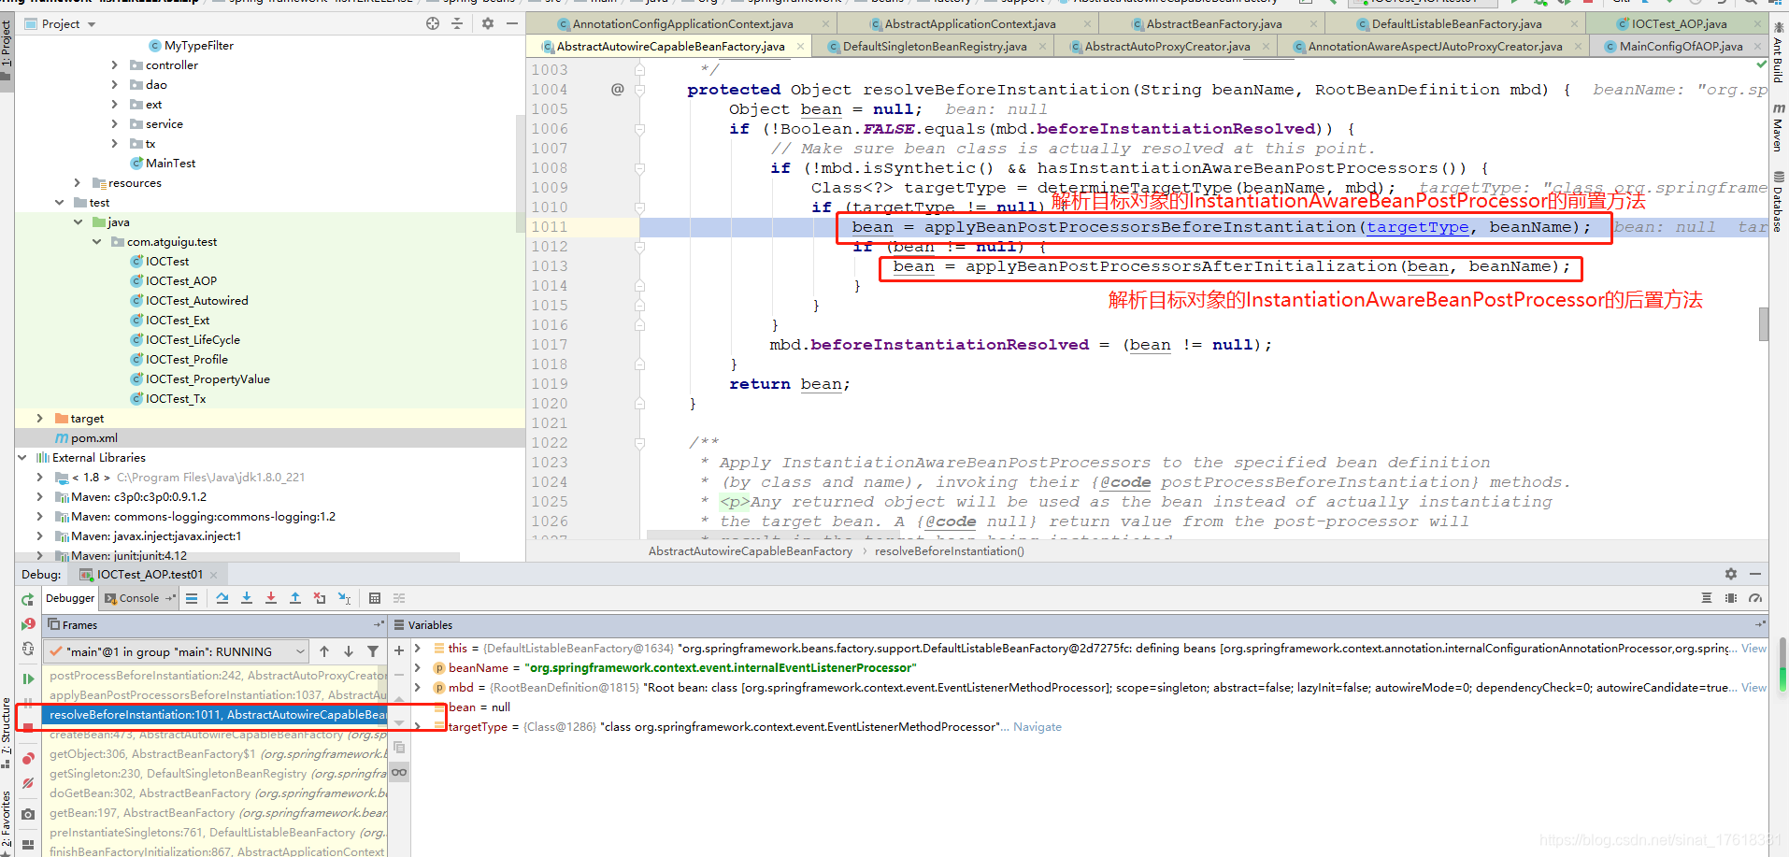Step out of the current method
Image resolution: width=1789 pixels, height=857 pixels.
(295, 598)
